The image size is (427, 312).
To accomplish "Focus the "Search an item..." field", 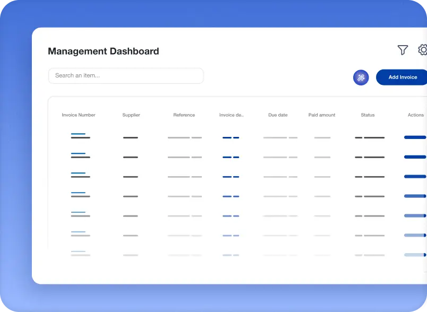I will click(126, 76).
